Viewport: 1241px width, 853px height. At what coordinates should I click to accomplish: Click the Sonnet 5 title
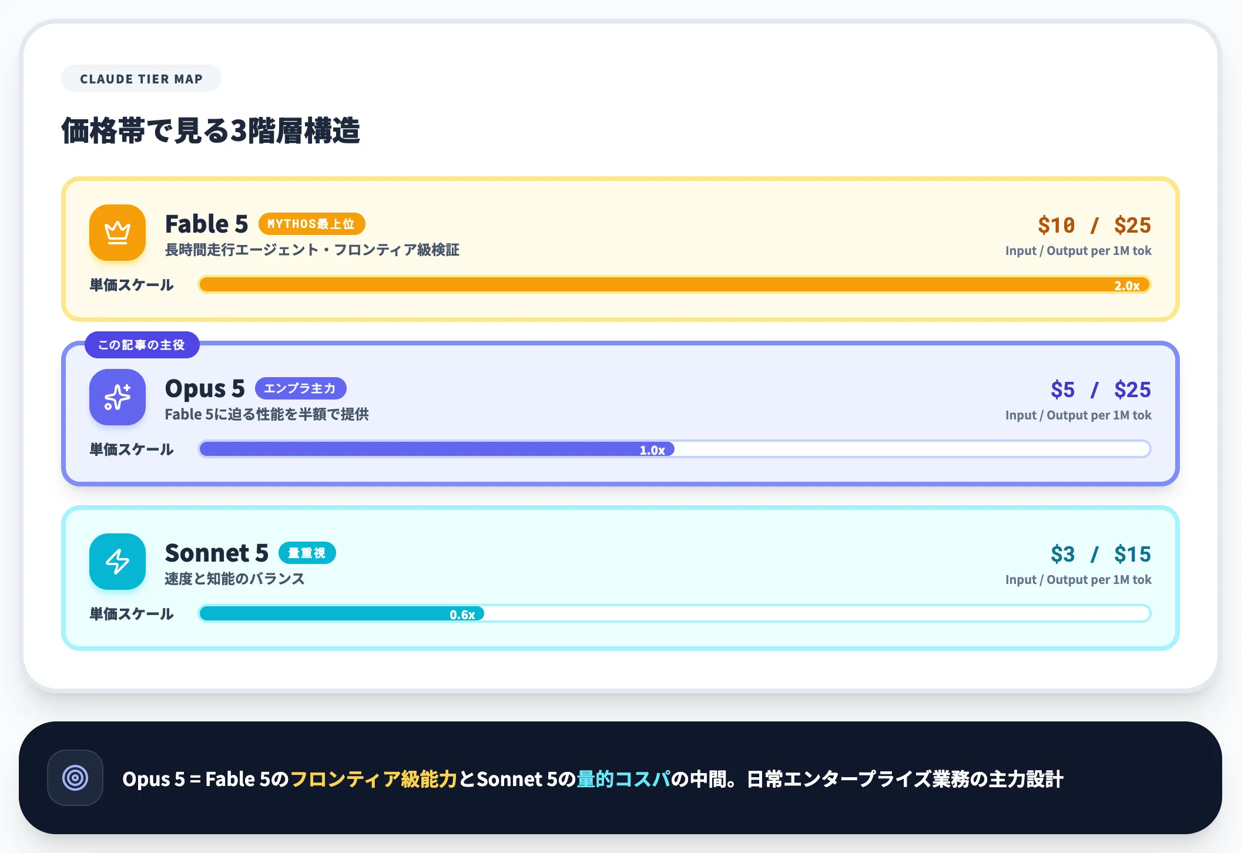pyautogui.click(x=216, y=553)
